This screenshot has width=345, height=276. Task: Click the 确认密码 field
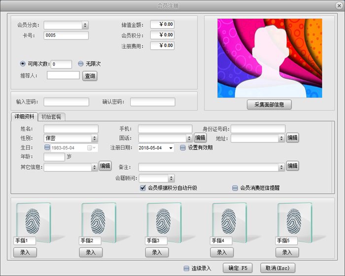pos(153,102)
